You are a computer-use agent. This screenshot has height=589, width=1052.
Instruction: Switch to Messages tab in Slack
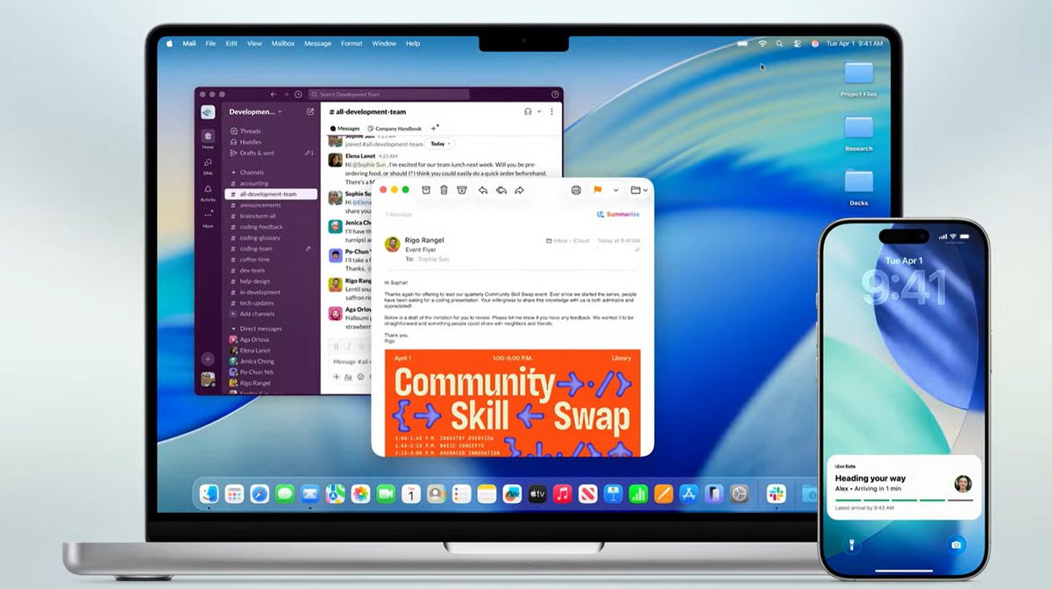point(345,128)
